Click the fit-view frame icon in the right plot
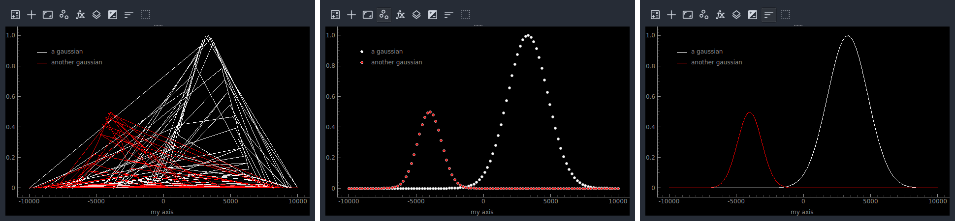Viewport: 955px width, 221px height. (x=688, y=15)
